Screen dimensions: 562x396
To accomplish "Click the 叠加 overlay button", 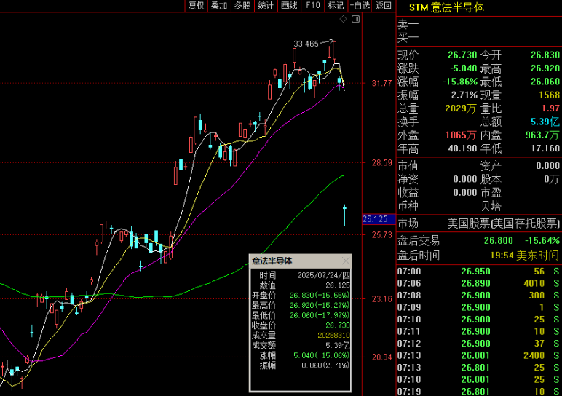I will [x=219, y=5].
